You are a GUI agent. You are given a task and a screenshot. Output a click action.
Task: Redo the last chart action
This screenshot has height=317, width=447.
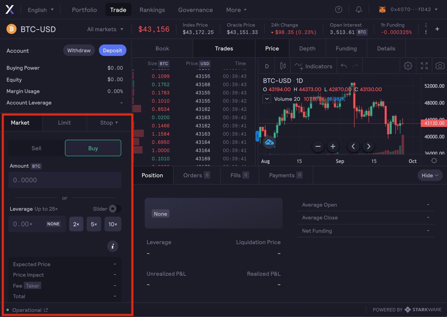pyautogui.click(x=356, y=66)
